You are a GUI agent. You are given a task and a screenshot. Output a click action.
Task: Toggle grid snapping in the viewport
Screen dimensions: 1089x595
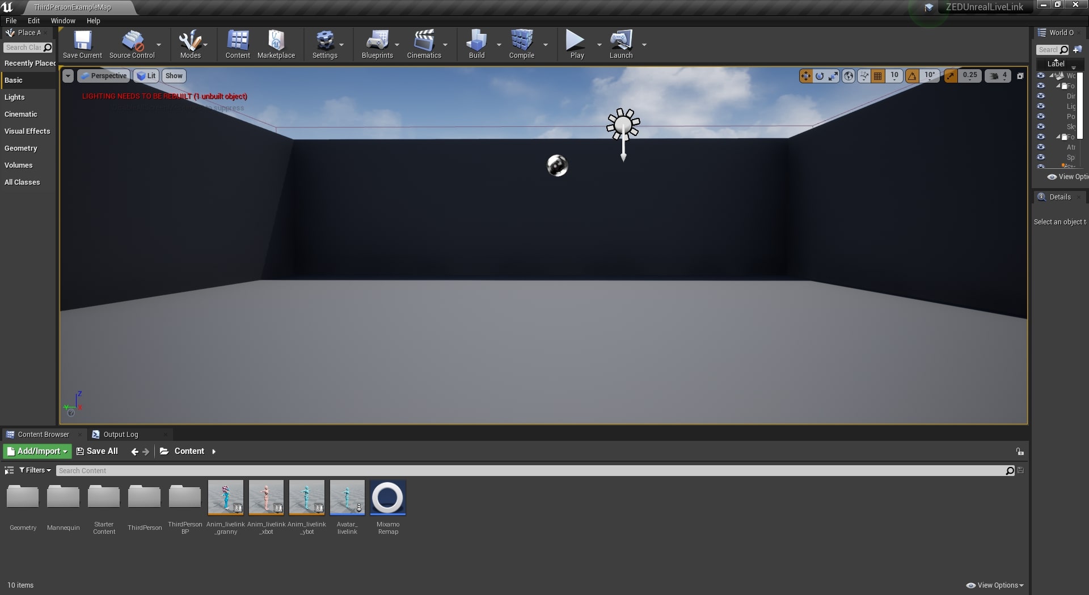877,76
